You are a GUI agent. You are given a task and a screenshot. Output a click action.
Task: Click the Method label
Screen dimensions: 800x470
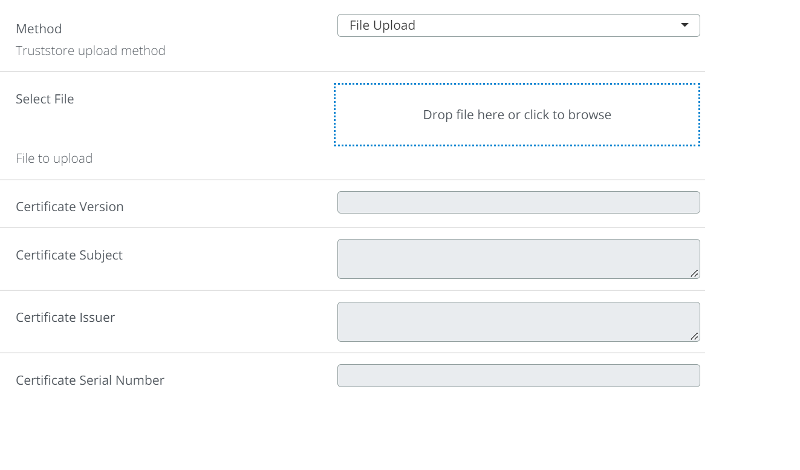coord(39,29)
